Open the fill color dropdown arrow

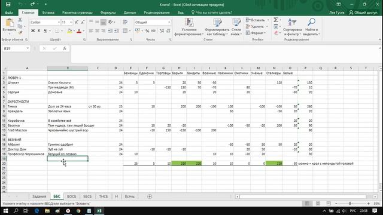[74, 31]
